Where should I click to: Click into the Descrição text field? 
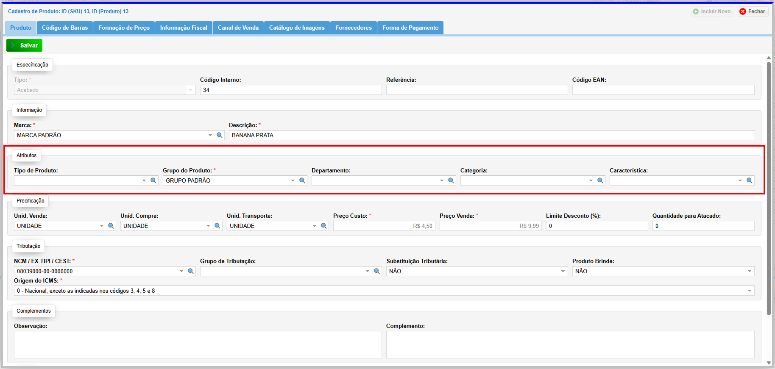(492, 135)
